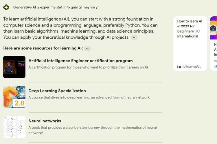
Task: Open Deep Learning Specialization course
Action: [x=57, y=91]
